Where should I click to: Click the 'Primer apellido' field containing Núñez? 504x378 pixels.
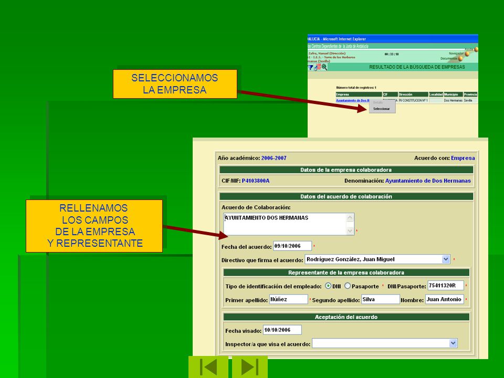(288, 299)
